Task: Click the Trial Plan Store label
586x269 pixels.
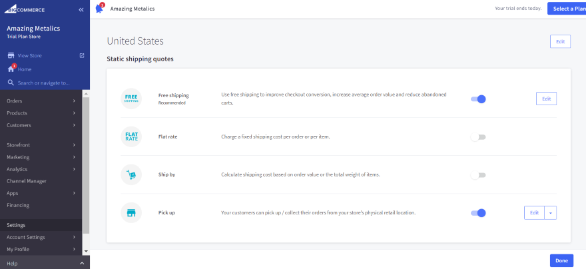Action: coord(23,37)
